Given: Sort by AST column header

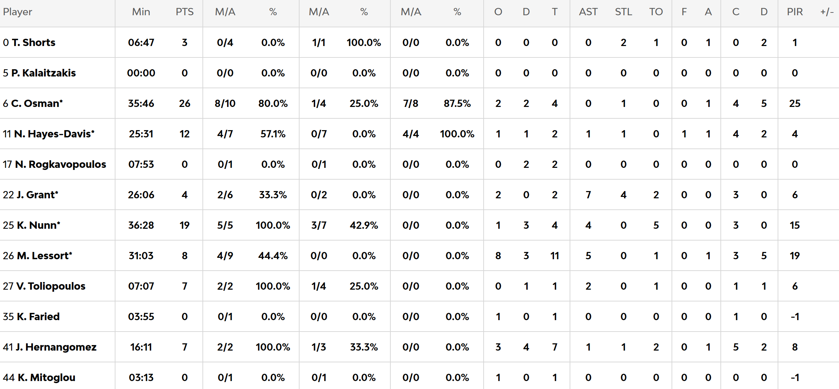Looking at the screenshot, I should [x=588, y=12].
